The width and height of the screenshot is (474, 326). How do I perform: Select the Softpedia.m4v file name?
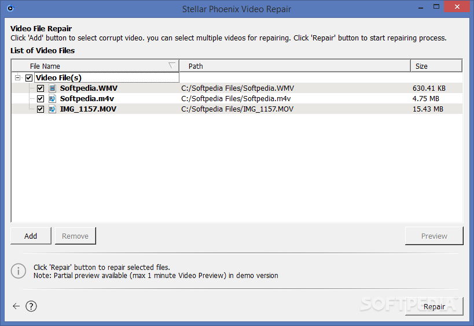(87, 99)
